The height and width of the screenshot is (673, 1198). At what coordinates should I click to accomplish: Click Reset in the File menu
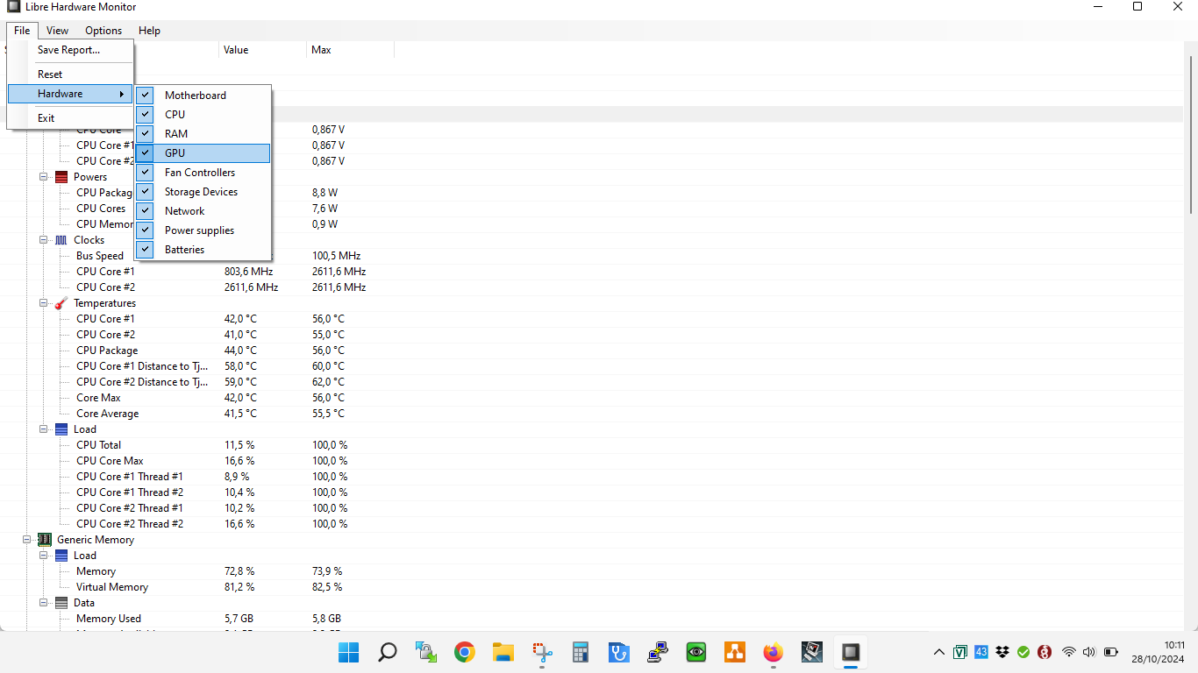50,74
